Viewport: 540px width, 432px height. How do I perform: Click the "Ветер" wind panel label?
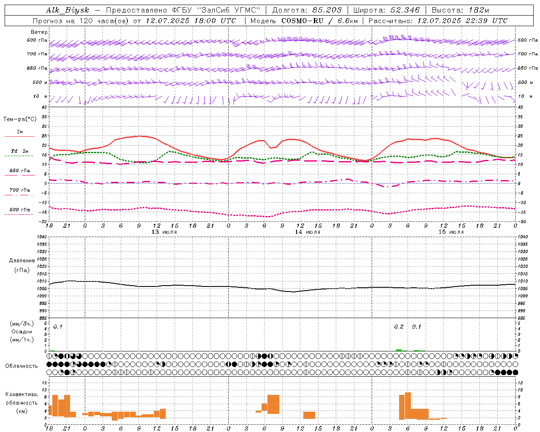tap(39, 32)
